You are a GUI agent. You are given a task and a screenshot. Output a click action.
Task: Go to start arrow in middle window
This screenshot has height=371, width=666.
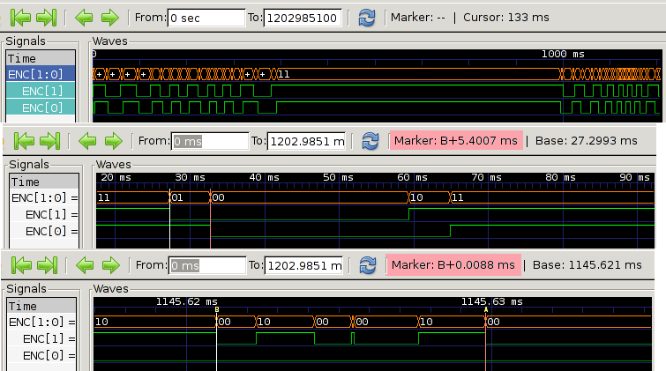[x=24, y=141]
